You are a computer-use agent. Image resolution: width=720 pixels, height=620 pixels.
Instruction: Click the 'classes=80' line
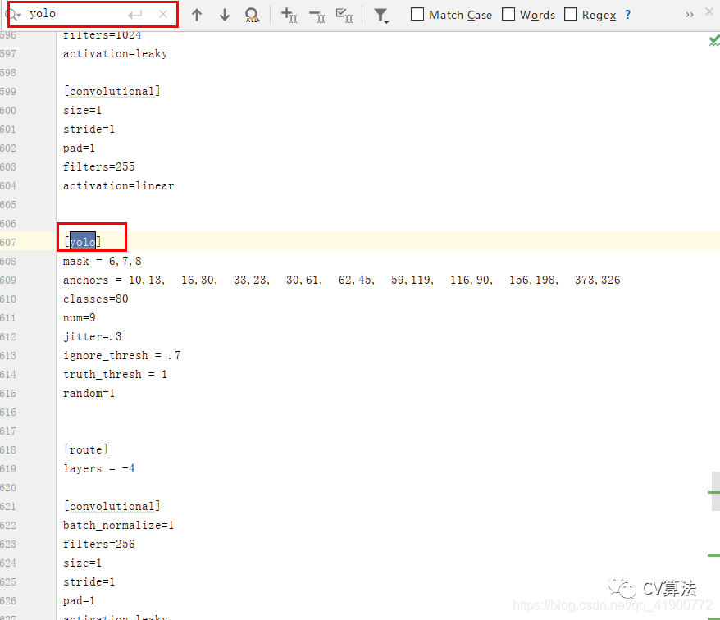pyautogui.click(x=95, y=299)
